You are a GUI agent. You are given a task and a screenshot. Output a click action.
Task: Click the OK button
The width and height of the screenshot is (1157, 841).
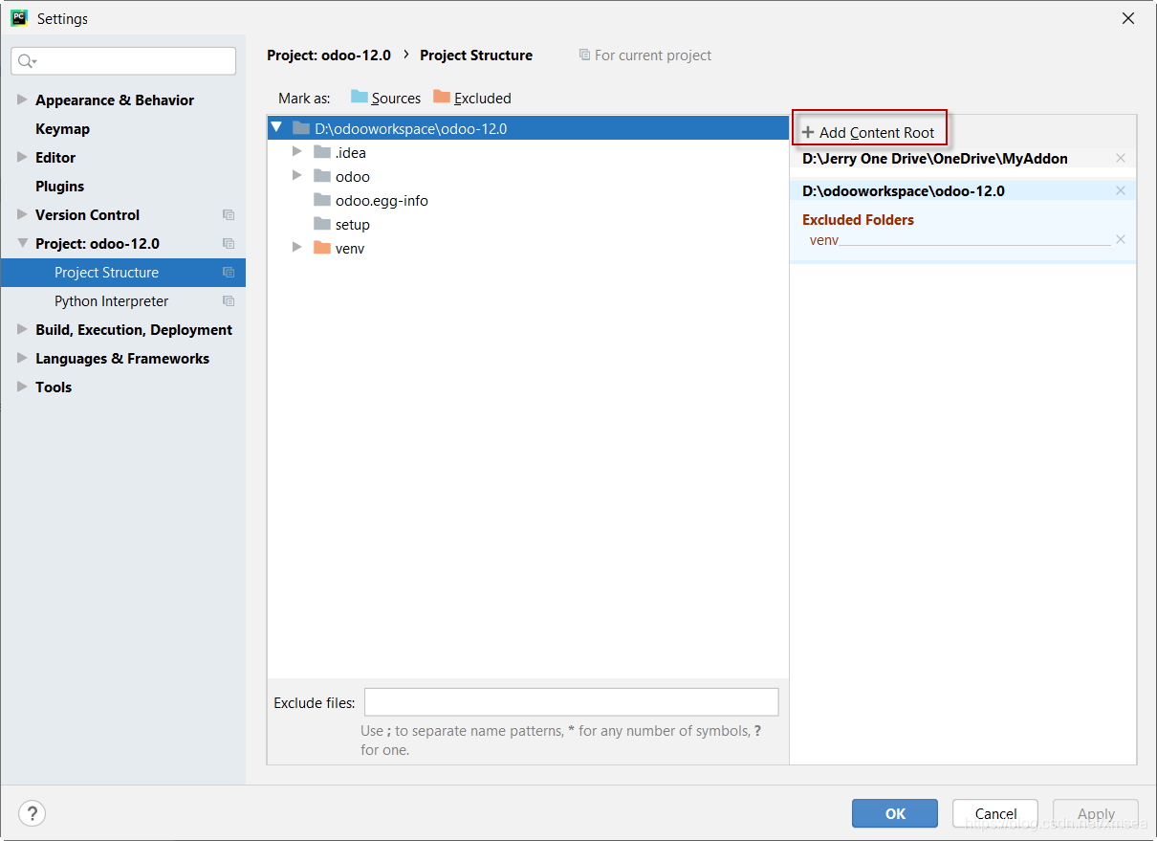click(895, 813)
